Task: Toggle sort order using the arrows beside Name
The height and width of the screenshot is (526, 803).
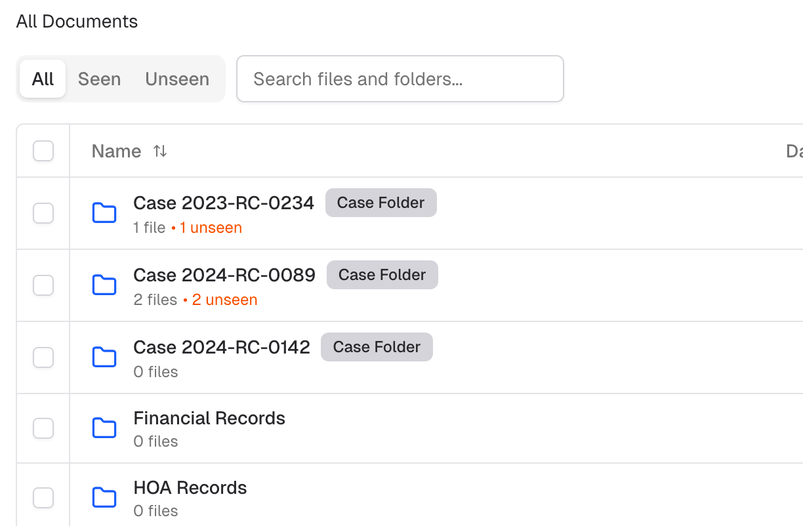Action: pyautogui.click(x=159, y=151)
